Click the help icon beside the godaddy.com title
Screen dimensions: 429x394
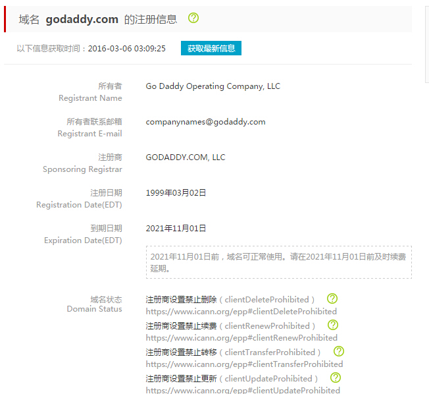[x=193, y=18]
